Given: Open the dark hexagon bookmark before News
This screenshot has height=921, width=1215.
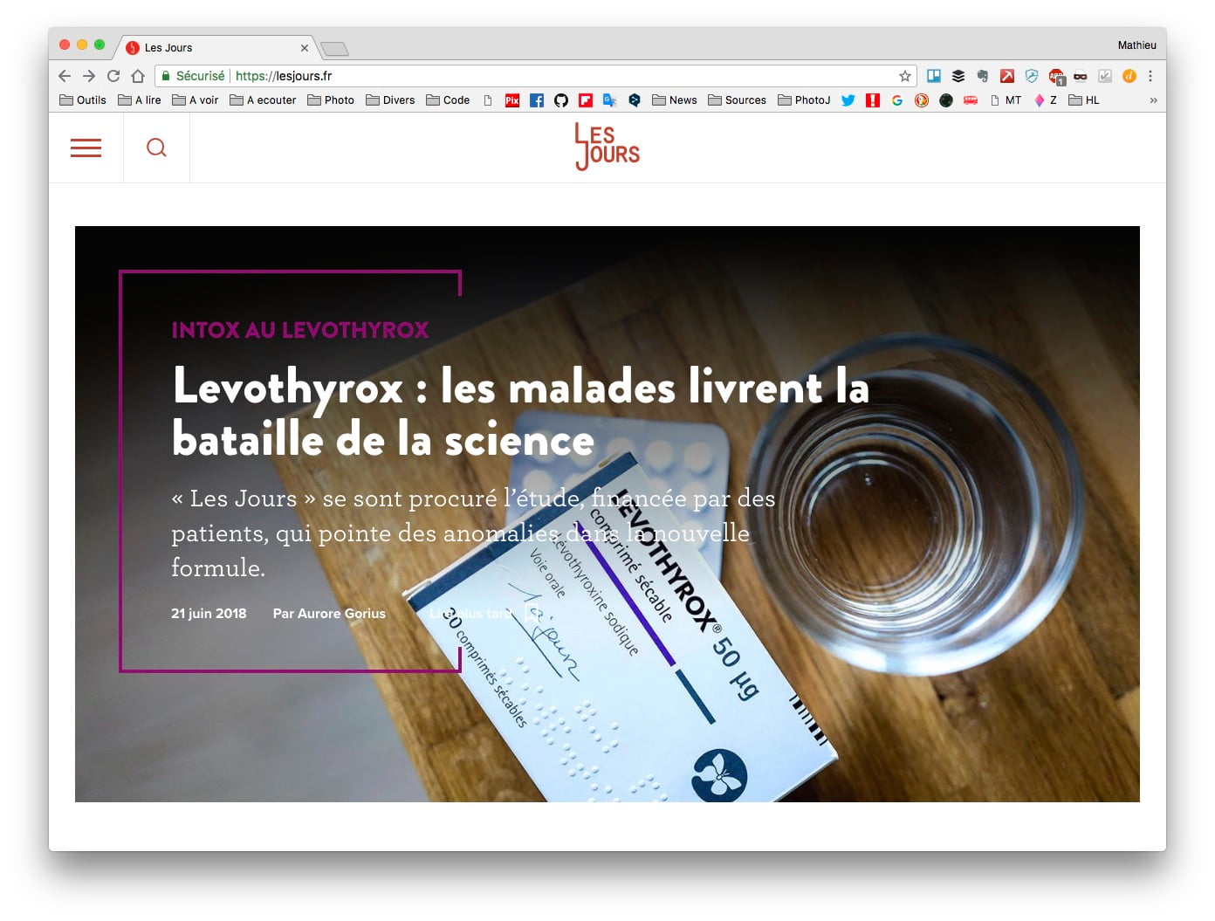Looking at the screenshot, I should pyautogui.click(x=635, y=100).
